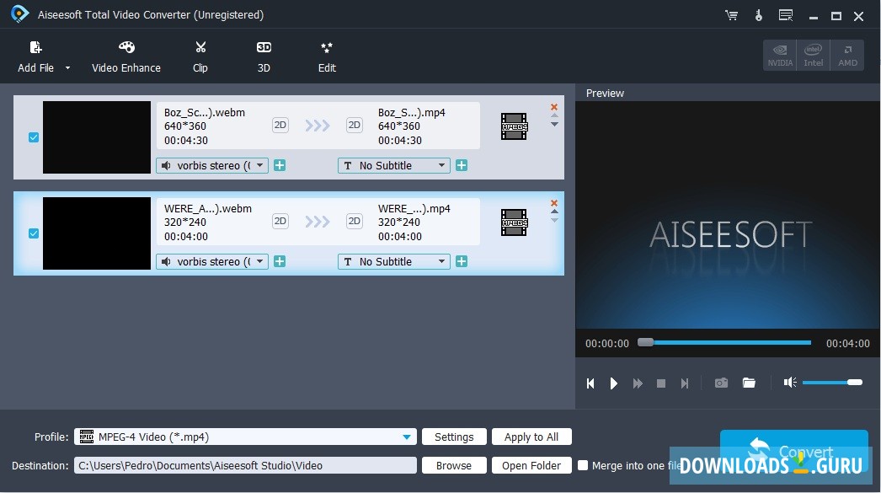
Task: Open the shopping cart purchase icon
Action: 732,15
